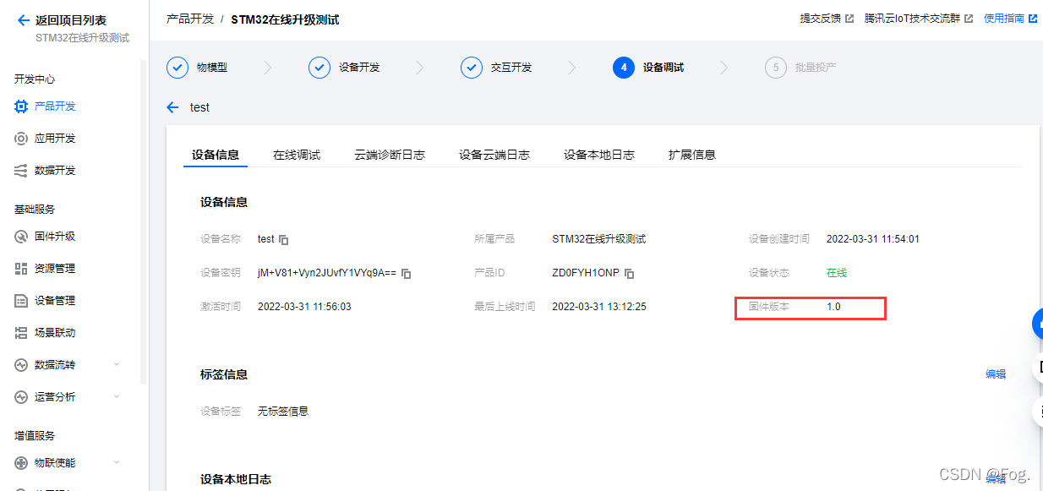Open 产品开发 in the sidebar

point(46,106)
